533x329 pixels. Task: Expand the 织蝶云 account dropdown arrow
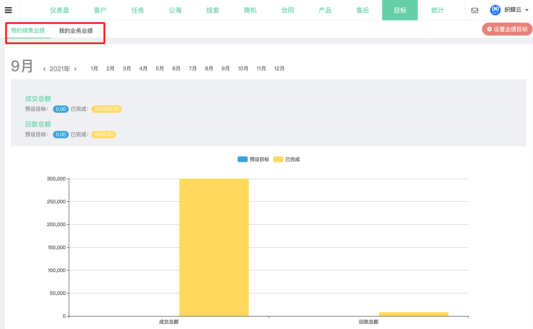(x=527, y=10)
